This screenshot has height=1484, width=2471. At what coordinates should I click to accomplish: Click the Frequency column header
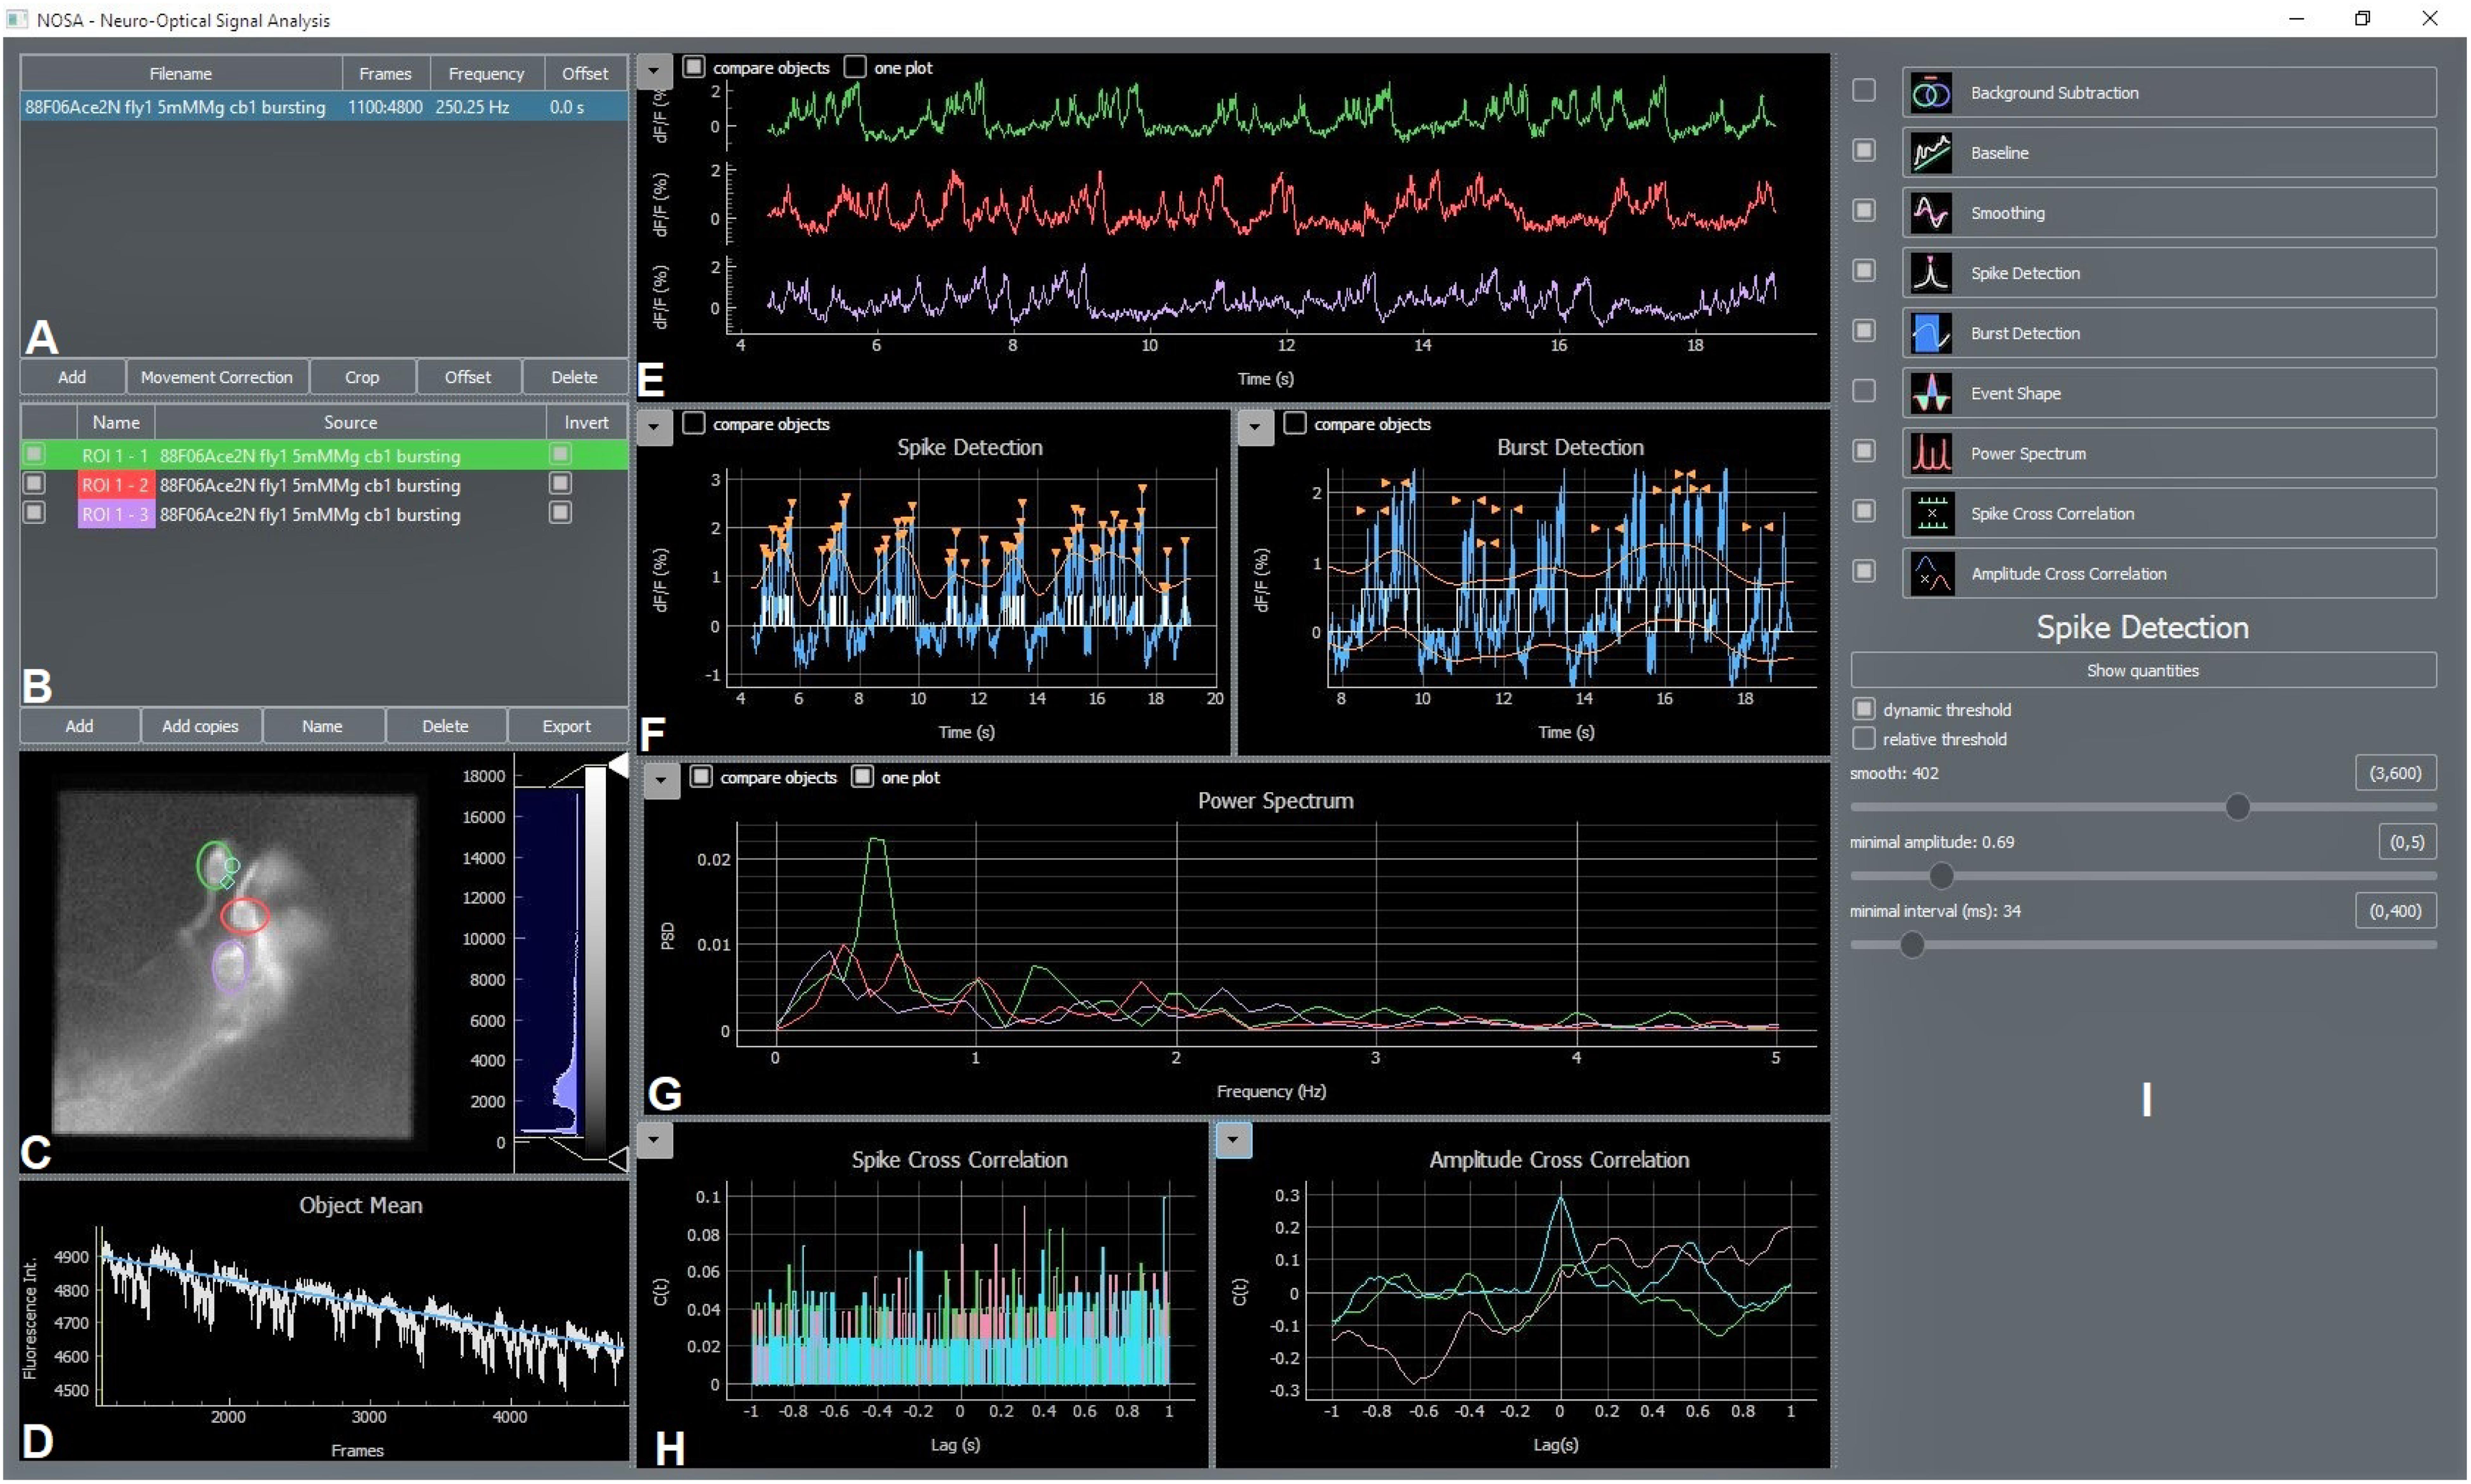(486, 73)
